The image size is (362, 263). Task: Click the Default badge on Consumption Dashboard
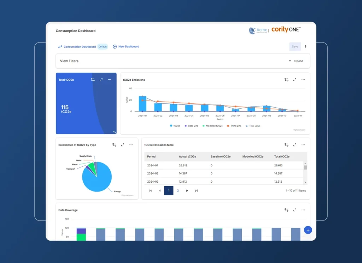click(x=103, y=46)
